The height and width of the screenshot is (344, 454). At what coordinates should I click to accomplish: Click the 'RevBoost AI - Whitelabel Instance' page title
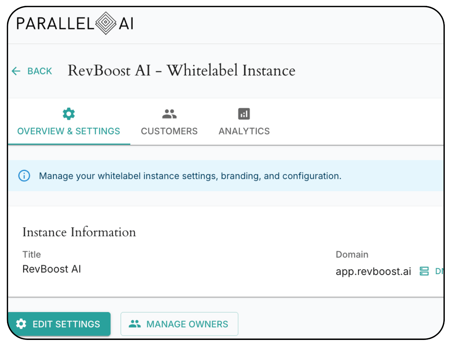click(181, 71)
